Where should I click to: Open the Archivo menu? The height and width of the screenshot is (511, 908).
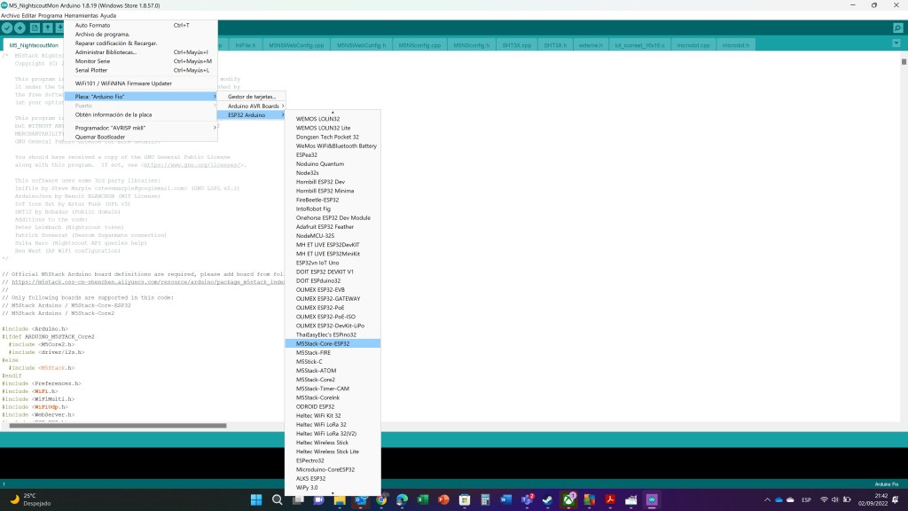pyautogui.click(x=12, y=16)
